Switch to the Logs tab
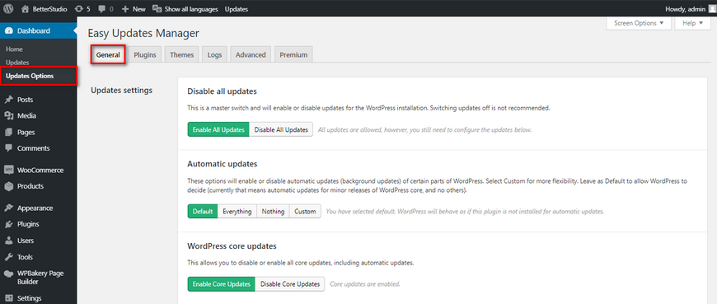 click(x=214, y=55)
